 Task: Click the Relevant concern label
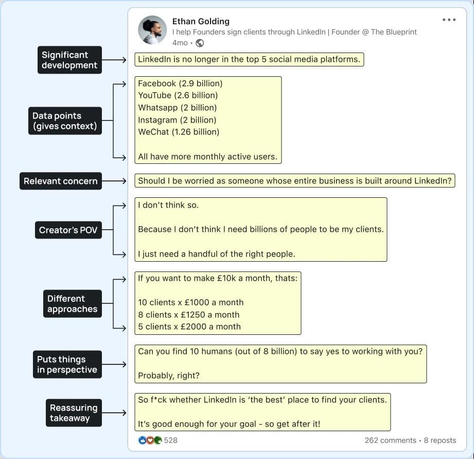[x=60, y=181]
